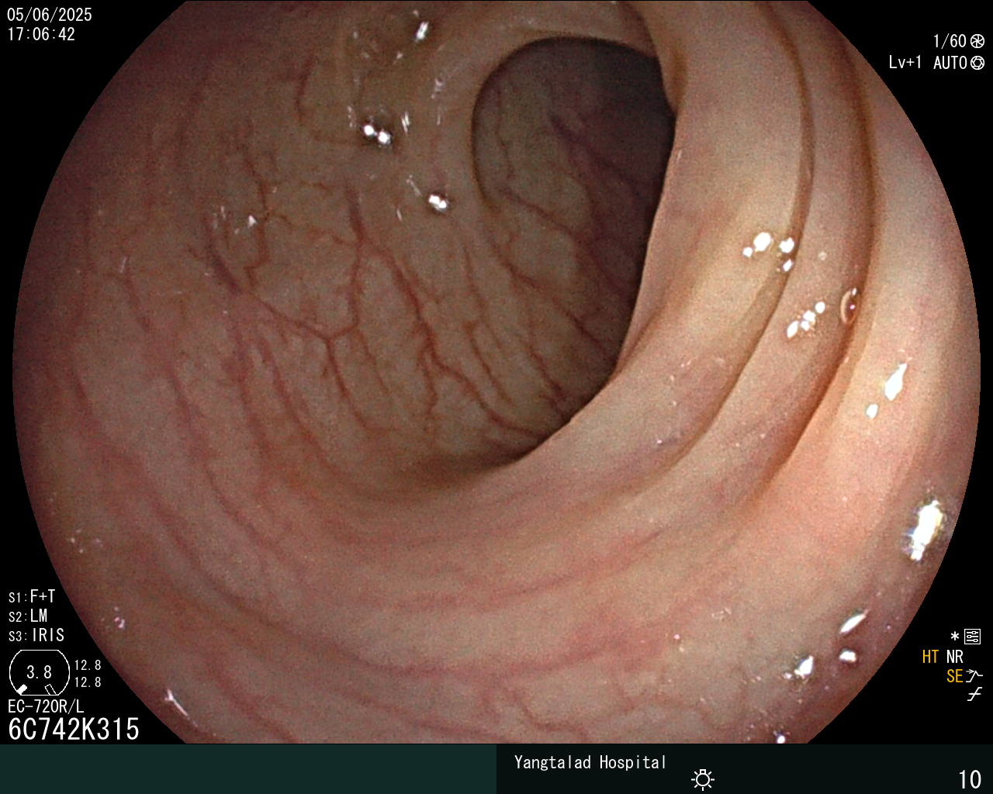Click the brightness sun icon in bottom bar
The width and height of the screenshot is (993, 794).
tap(703, 778)
